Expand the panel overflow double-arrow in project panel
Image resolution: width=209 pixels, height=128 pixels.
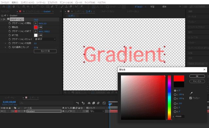tap(61, 11)
